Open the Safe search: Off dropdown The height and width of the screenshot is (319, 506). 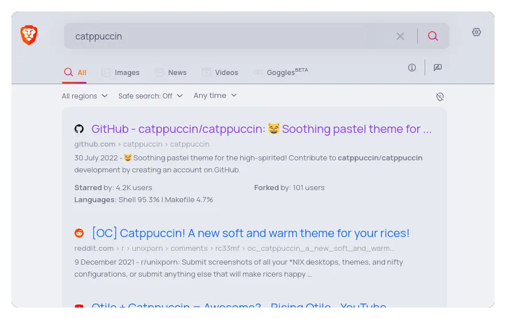click(x=150, y=96)
